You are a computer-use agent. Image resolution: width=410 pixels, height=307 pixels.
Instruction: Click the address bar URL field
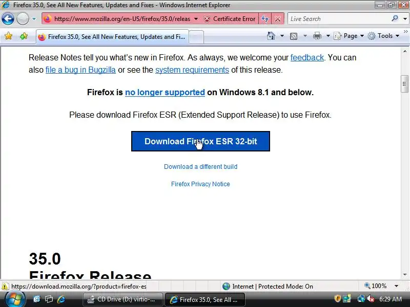coord(122,19)
